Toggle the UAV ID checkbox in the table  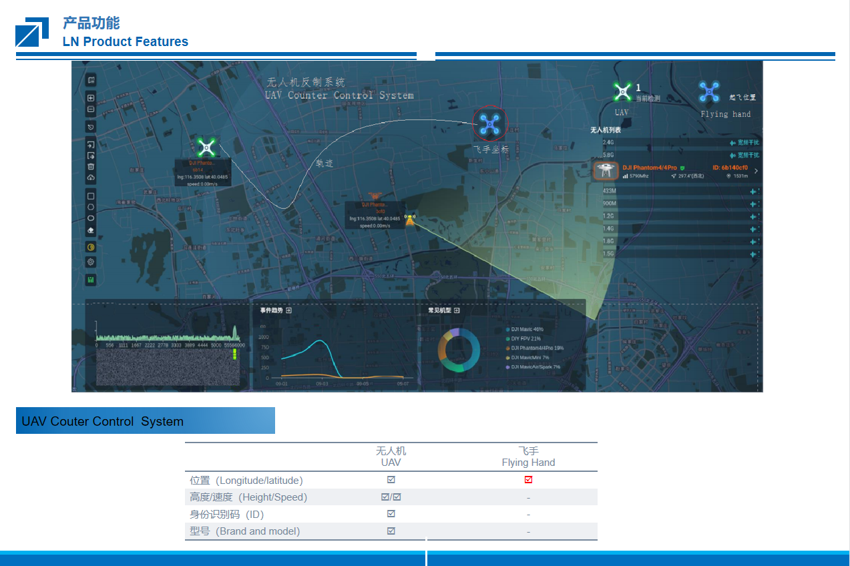391,514
